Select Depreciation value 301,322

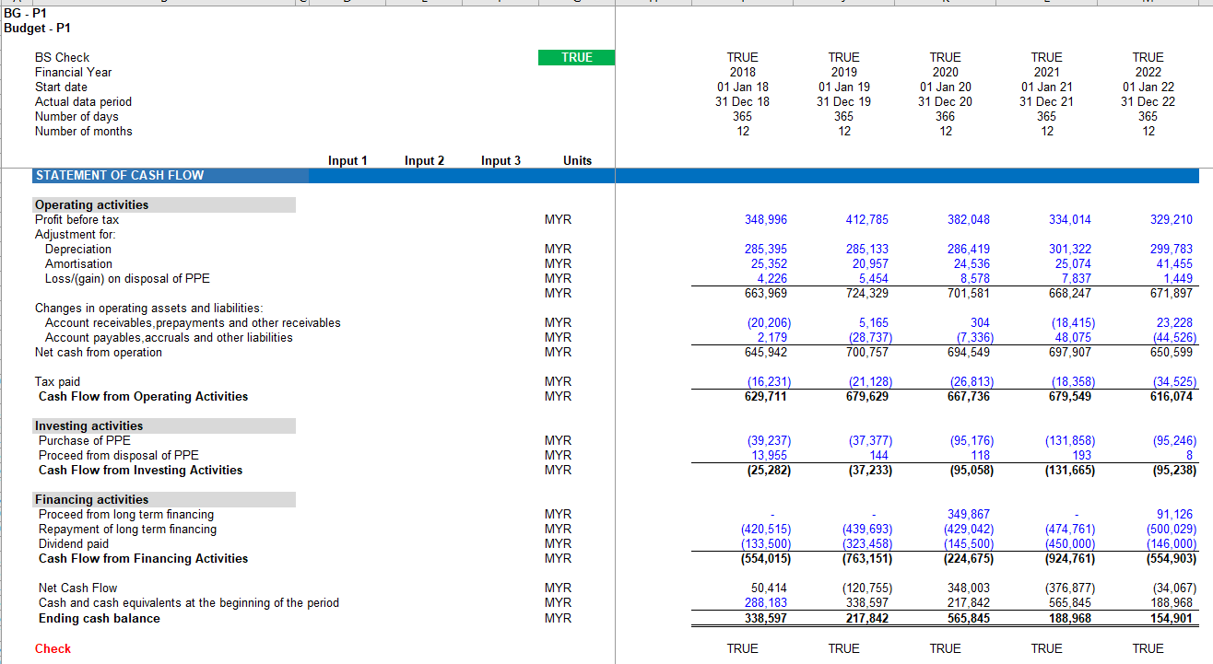(1070, 249)
